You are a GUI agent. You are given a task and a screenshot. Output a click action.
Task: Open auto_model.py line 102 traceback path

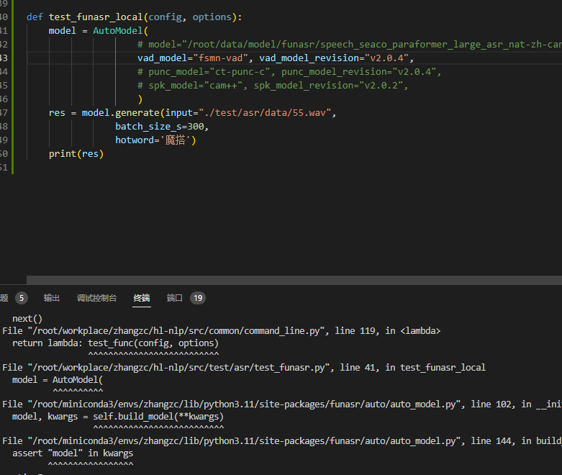pos(245,404)
